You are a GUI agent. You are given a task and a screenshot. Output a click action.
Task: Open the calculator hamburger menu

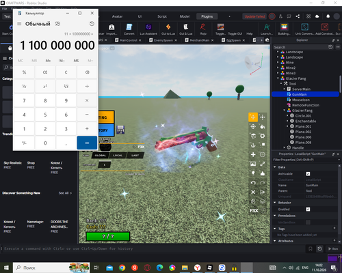click(19, 24)
